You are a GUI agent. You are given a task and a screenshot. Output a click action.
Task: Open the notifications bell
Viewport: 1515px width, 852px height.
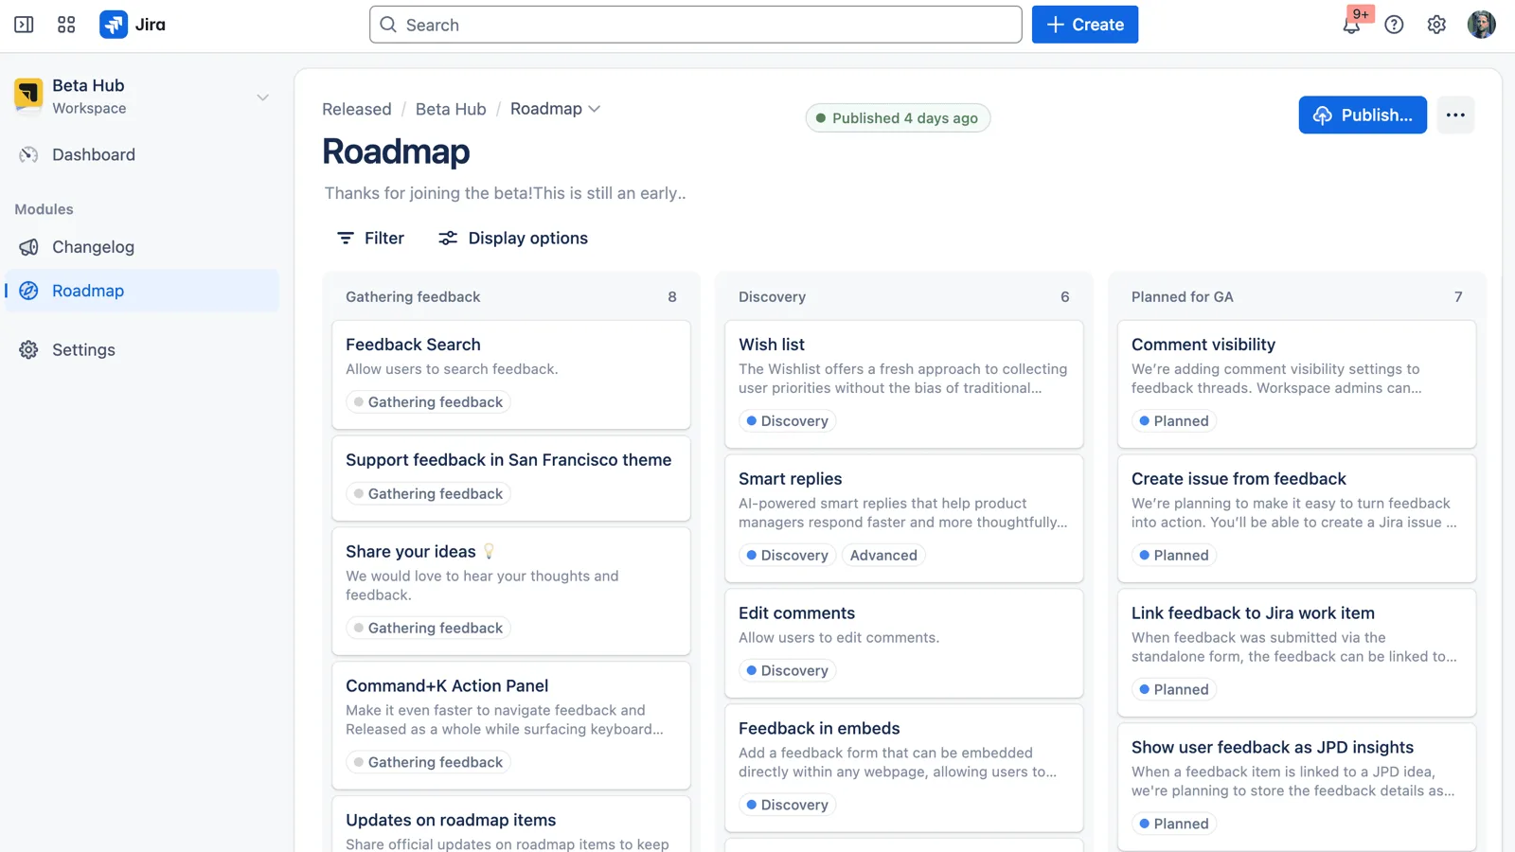point(1351,25)
